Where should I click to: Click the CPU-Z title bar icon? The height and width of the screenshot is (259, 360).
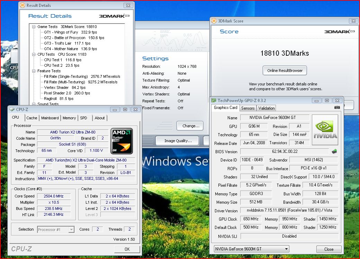(12, 109)
